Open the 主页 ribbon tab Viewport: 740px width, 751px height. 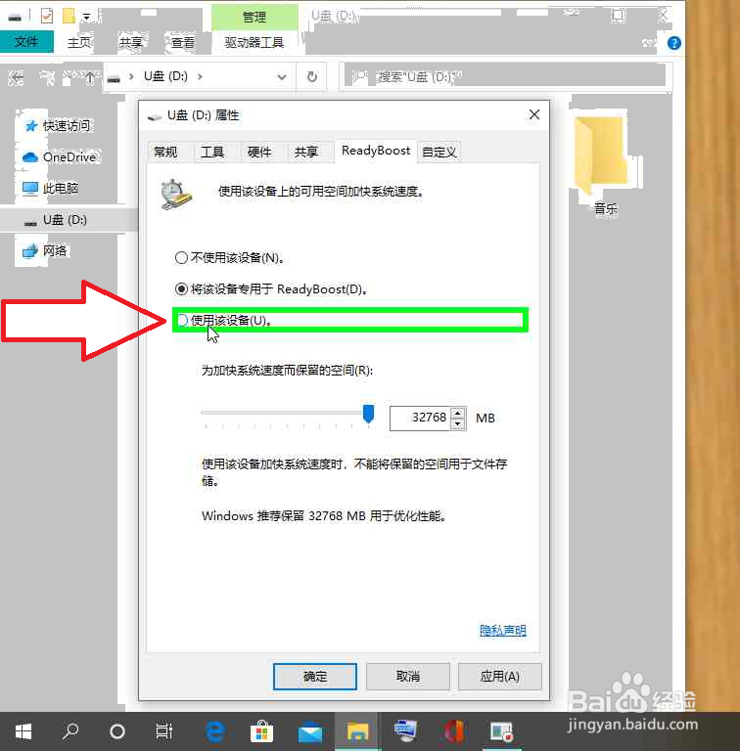(79, 43)
